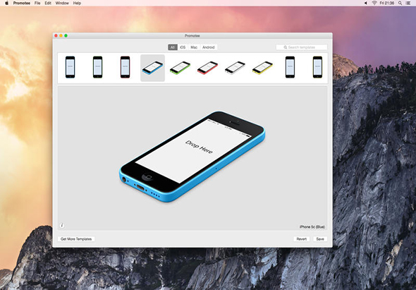The height and width of the screenshot is (290, 416).
Task: Click the Revert button
Action: coord(301,239)
